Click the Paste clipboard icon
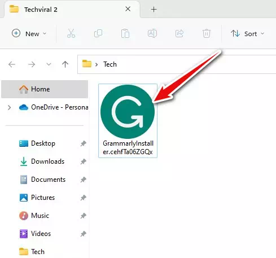 click(125, 34)
